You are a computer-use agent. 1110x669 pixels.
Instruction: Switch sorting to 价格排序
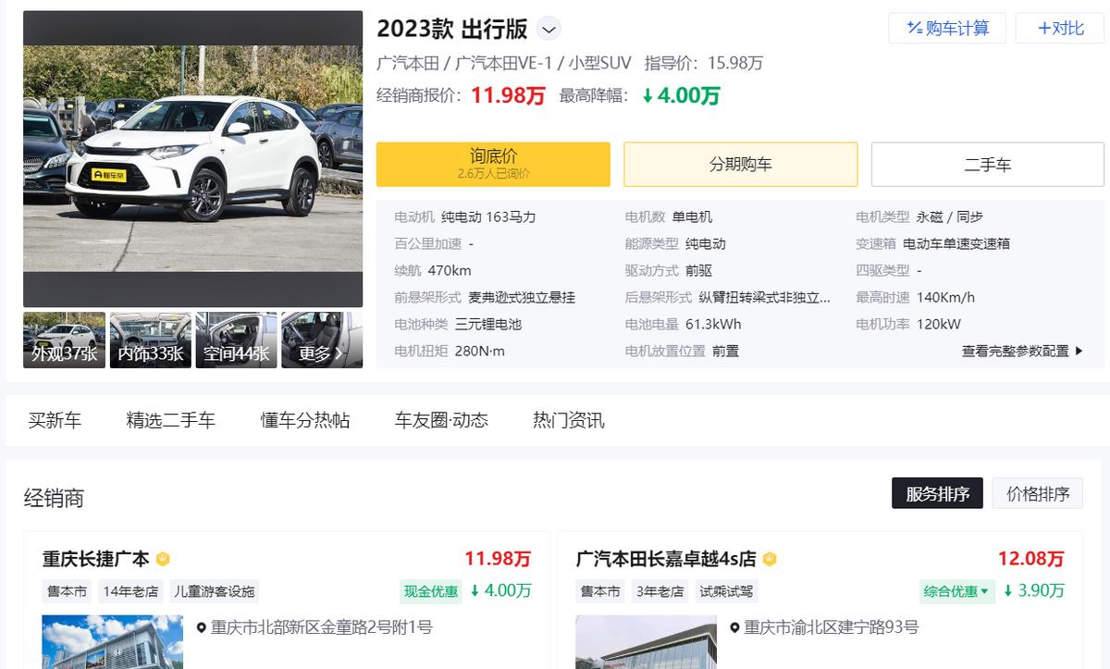pos(1037,493)
